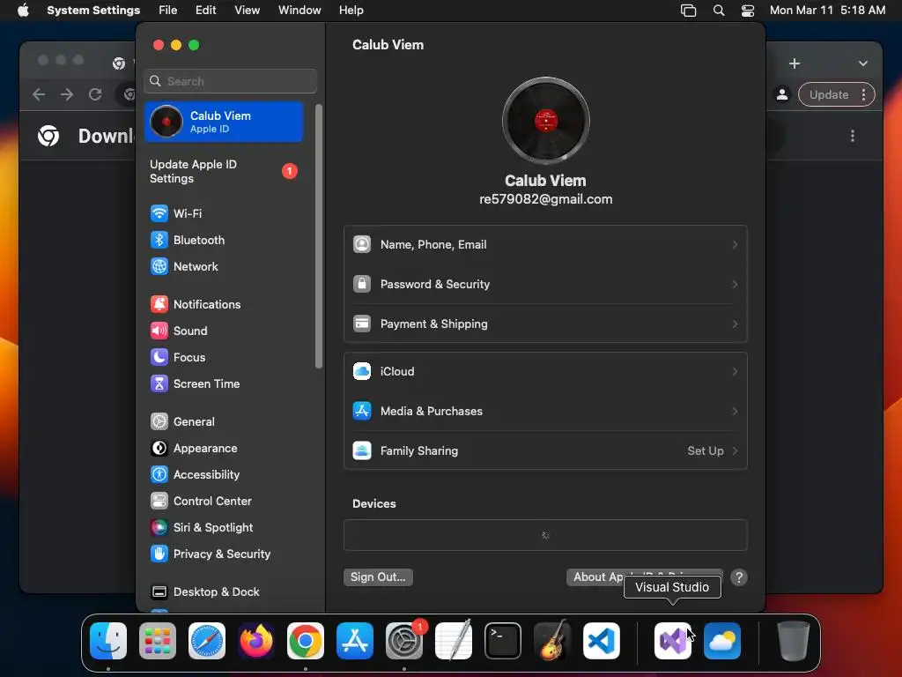
Task: Expand Chrome tab list chevron
Action: 863,63
